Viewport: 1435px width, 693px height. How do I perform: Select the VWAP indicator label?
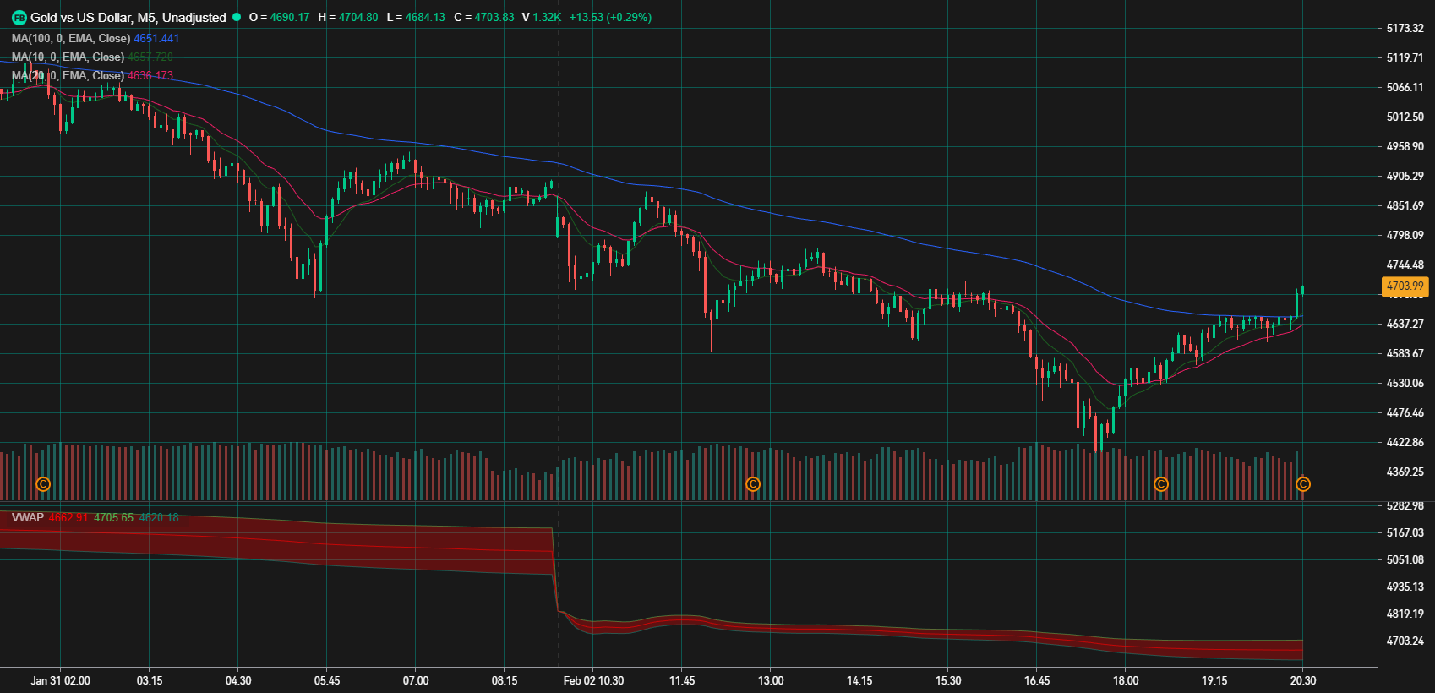click(28, 517)
